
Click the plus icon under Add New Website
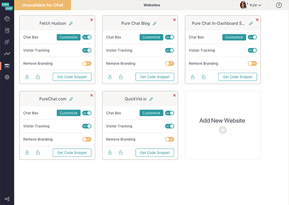[x=223, y=130]
